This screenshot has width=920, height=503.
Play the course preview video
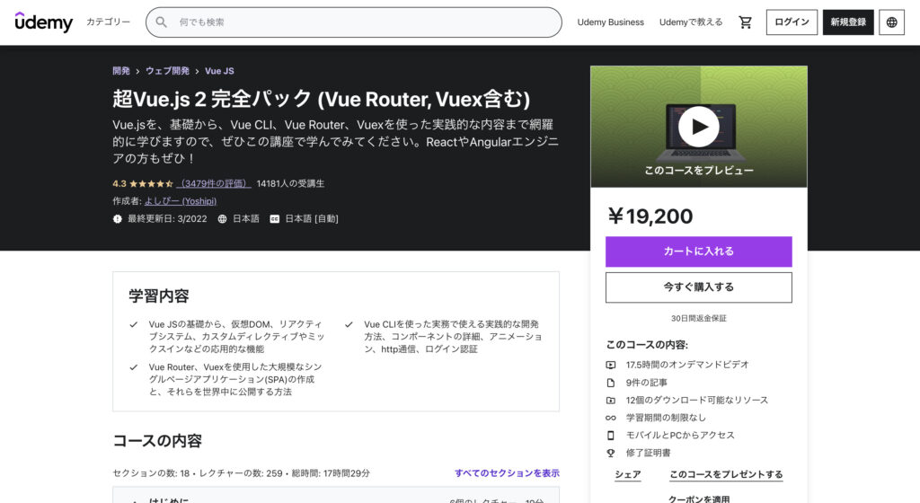[698, 126]
